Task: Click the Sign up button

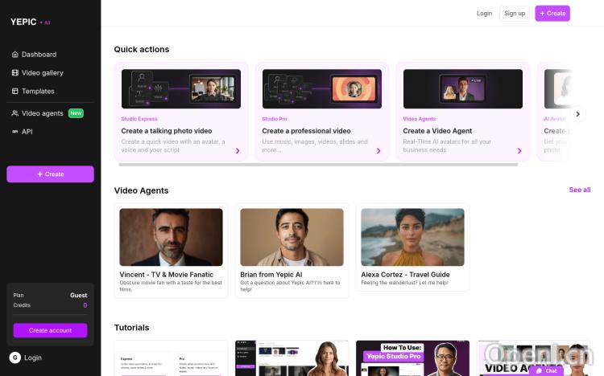Action: [x=514, y=13]
